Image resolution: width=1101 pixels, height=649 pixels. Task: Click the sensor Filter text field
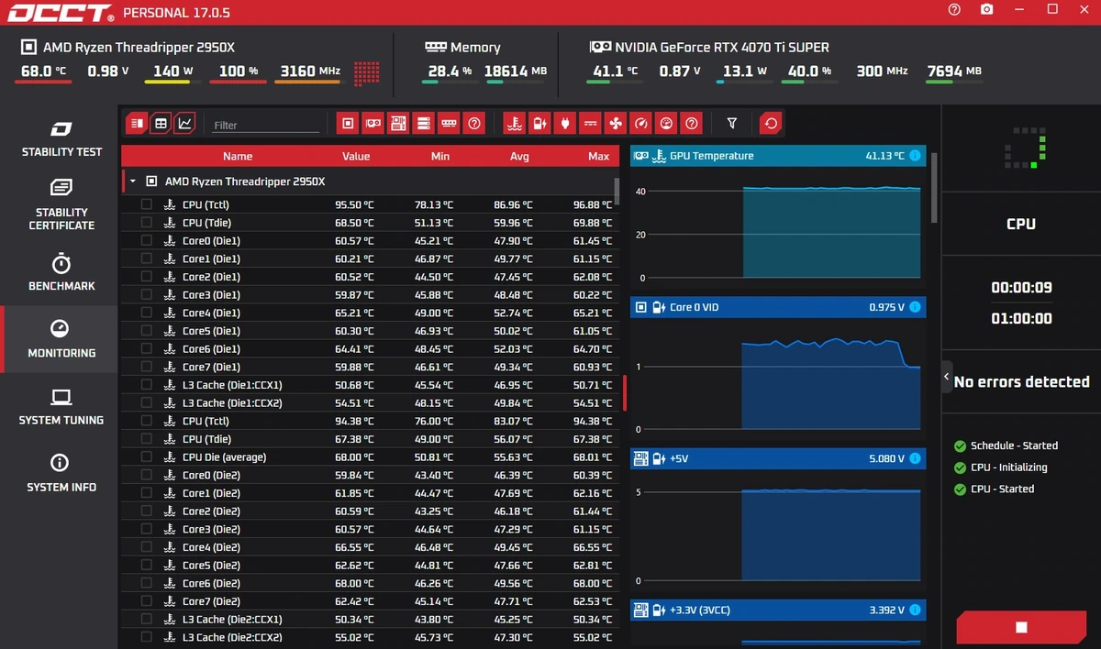[x=266, y=126]
